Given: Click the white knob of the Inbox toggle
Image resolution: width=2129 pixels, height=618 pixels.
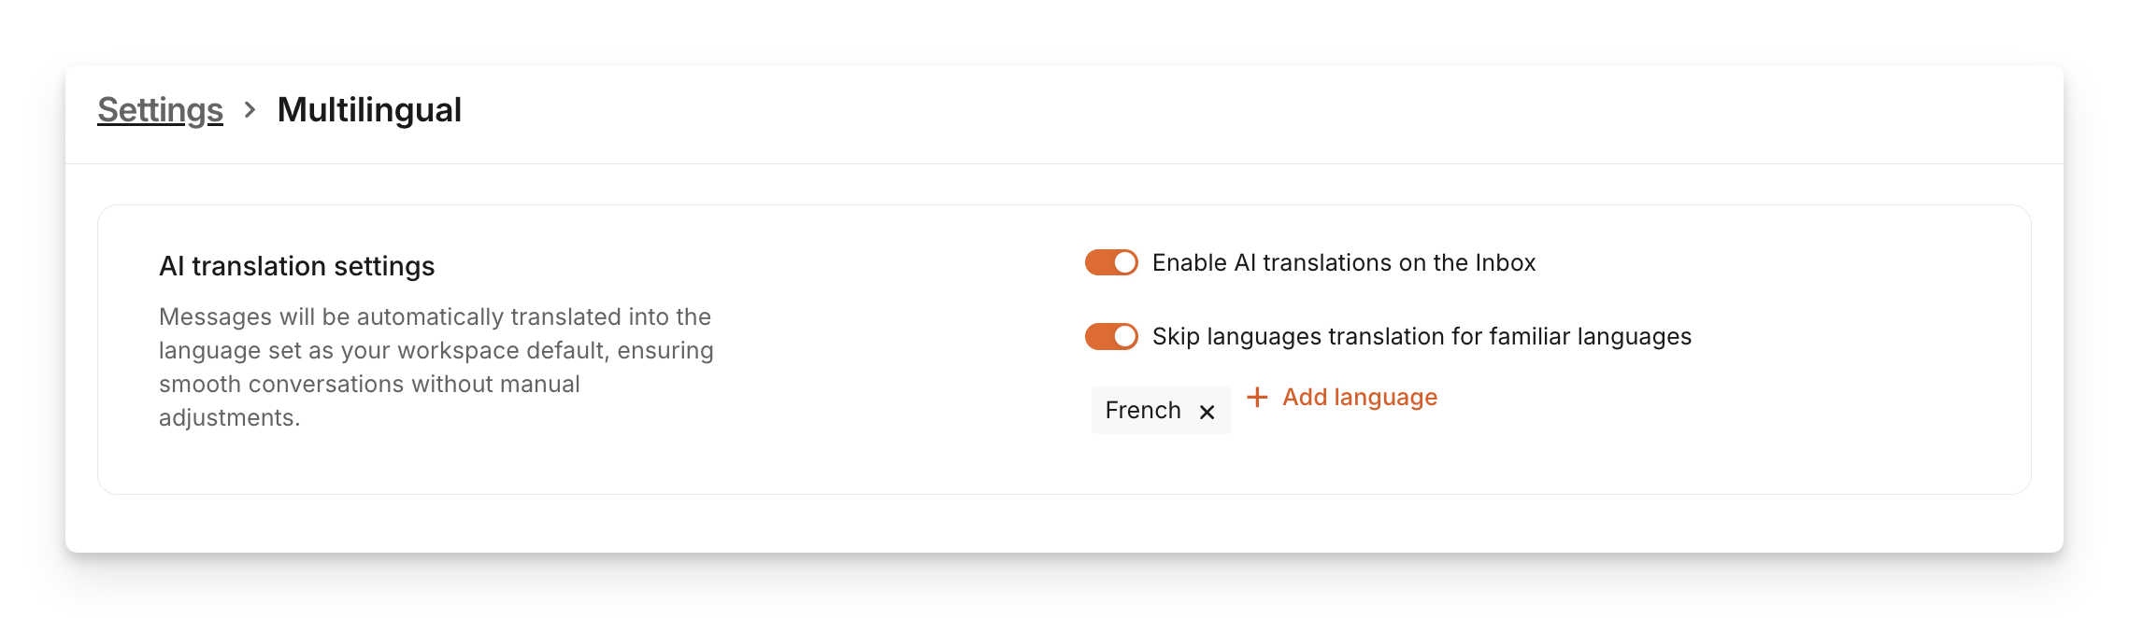Looking at the screenshot, I should pyautogui.click(x=1125, y=263).
